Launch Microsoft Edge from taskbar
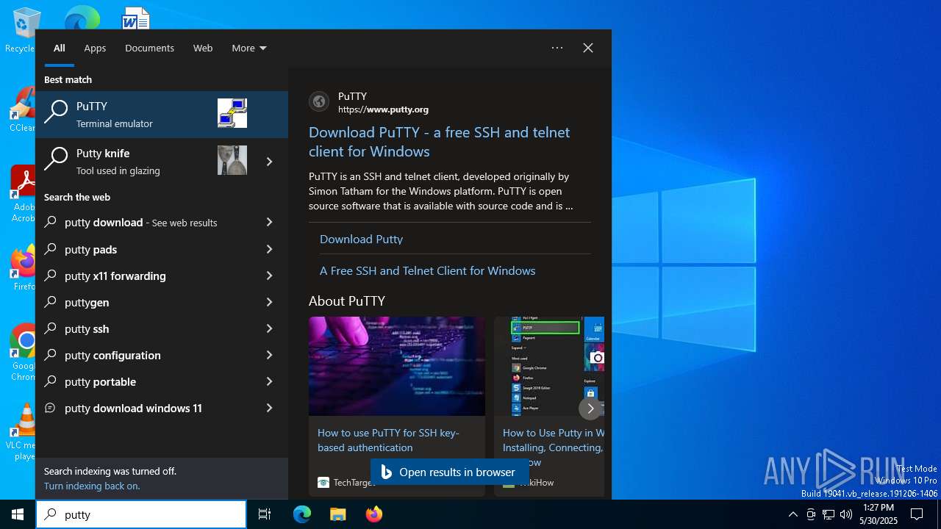The image size is (941, 529). (x=302, y=514)
